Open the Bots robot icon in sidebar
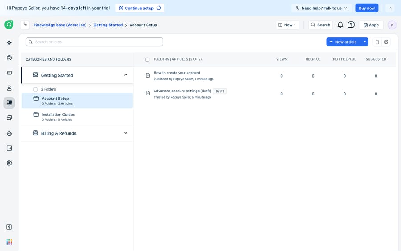 click(9, 133)
